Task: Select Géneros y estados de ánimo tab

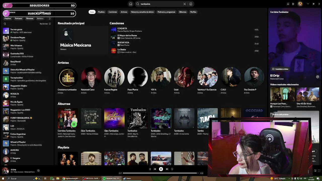Action: pyautogui.click(x=142, y=12)
